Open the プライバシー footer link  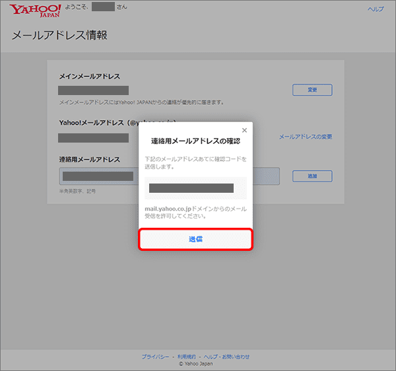[155, 356]
